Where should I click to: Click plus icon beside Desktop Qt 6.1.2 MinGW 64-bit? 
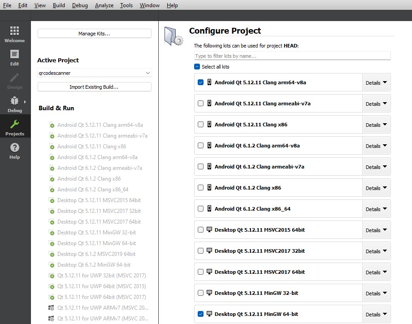[52, 265]
